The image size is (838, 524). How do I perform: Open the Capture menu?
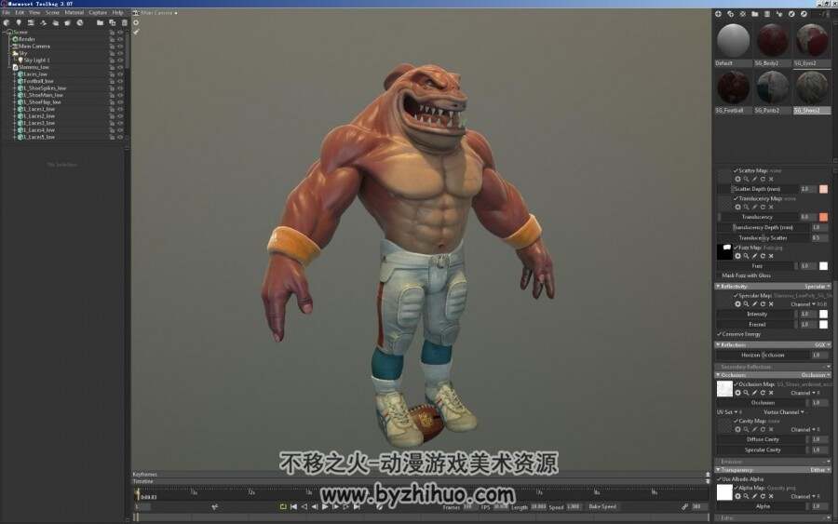click(x=98, y=12)
